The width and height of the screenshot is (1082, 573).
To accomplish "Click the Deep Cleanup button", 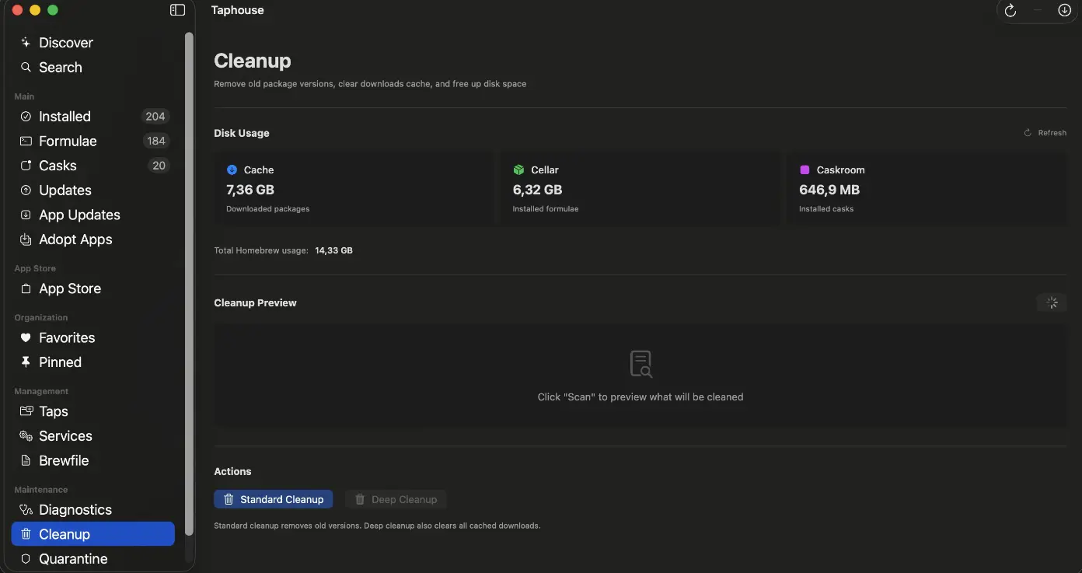I will point(396,499).
